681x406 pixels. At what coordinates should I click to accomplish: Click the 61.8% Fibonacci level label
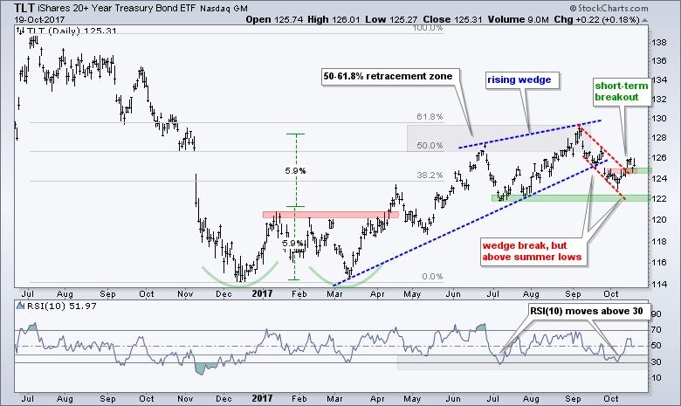click(430, 117)
